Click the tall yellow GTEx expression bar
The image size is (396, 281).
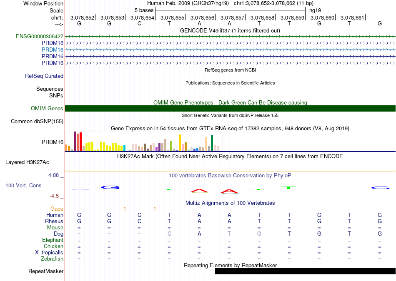[x=180, y=142]
